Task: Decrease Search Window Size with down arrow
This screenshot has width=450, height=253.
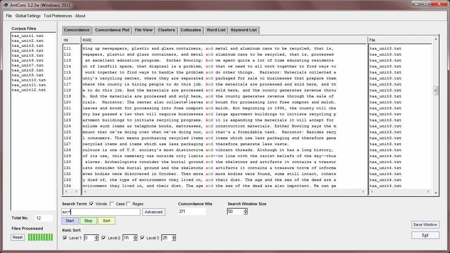Action: (245, 213)
